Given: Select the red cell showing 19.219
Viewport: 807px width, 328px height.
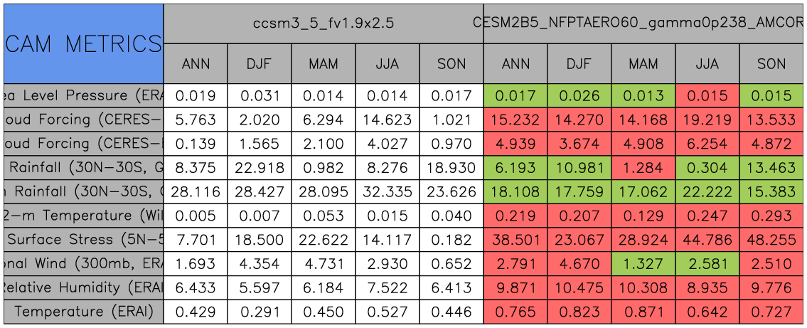Looking at the screenshot, I should point(707,120).
